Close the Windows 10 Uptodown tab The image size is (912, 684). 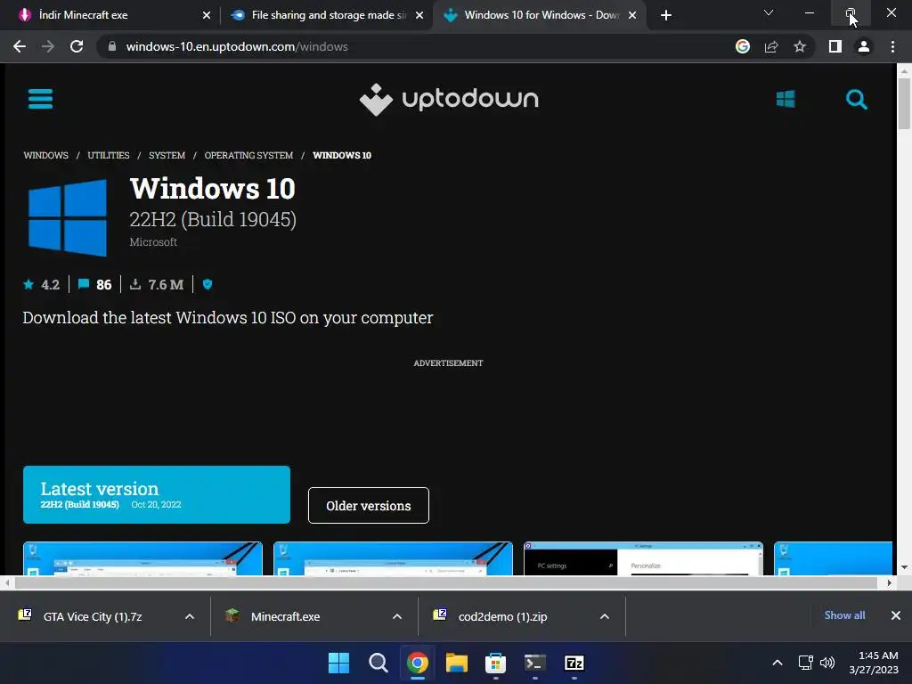[x=632, y=15]
